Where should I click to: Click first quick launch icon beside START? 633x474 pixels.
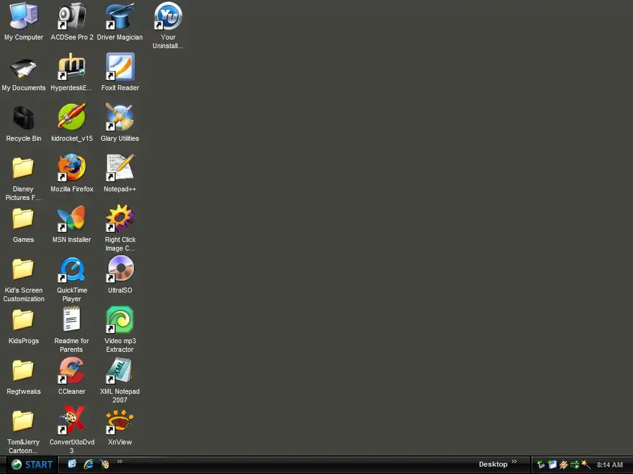72,464
